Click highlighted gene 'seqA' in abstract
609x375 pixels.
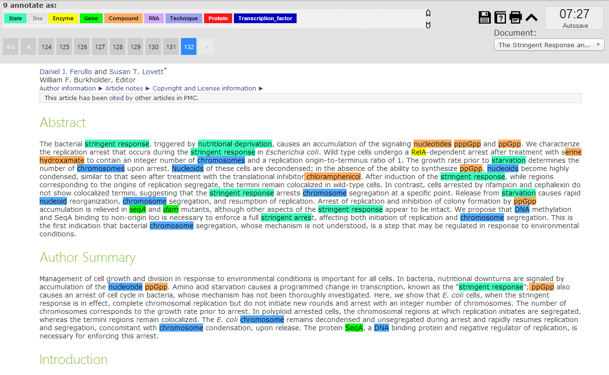[x=138, y=209]
